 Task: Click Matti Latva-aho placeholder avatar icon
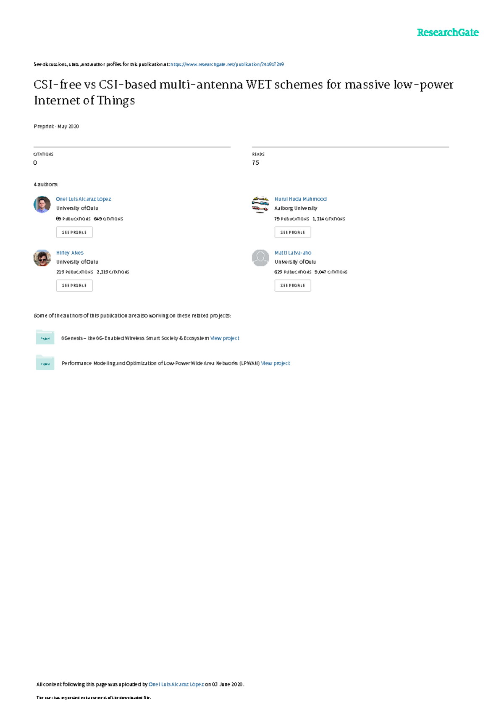click(260, 258)
